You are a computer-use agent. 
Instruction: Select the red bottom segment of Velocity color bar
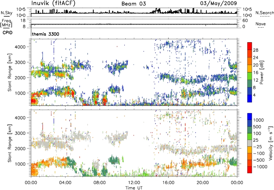tap(250, 170)
